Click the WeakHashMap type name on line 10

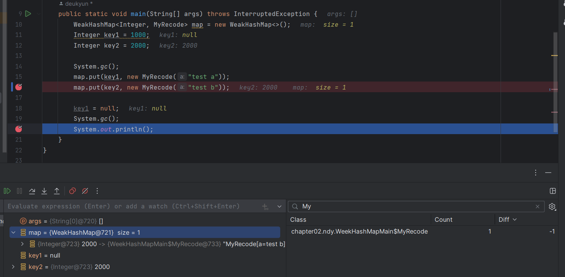(x=94, y=24)
